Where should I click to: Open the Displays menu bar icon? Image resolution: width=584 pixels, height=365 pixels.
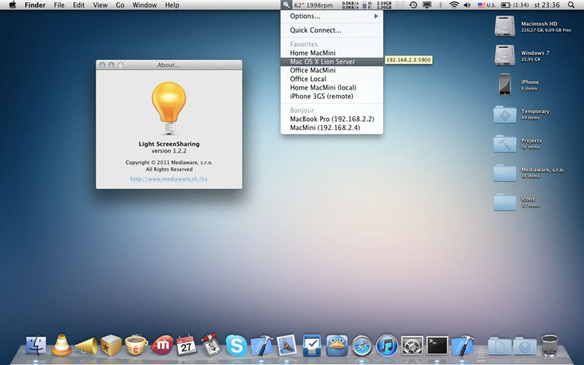coord(427,5)
